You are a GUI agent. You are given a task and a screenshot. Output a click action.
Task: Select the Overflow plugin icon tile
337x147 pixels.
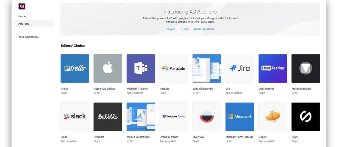tap(207, 117)
